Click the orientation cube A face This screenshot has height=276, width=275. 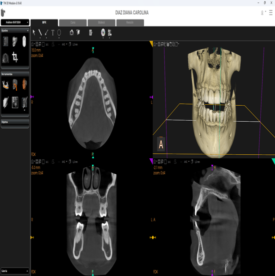coord(161,144)
